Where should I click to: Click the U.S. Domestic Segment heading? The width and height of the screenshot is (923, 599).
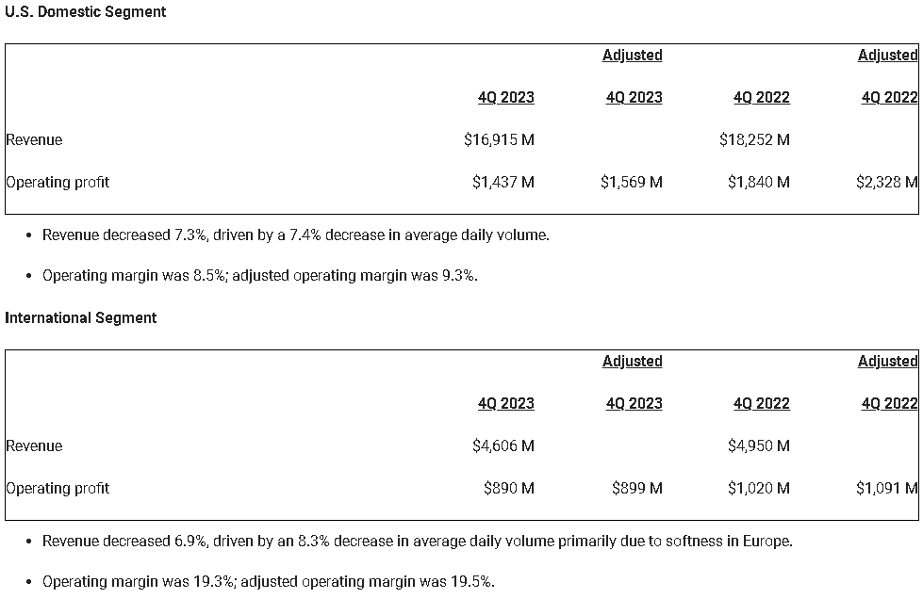point(86,12)
